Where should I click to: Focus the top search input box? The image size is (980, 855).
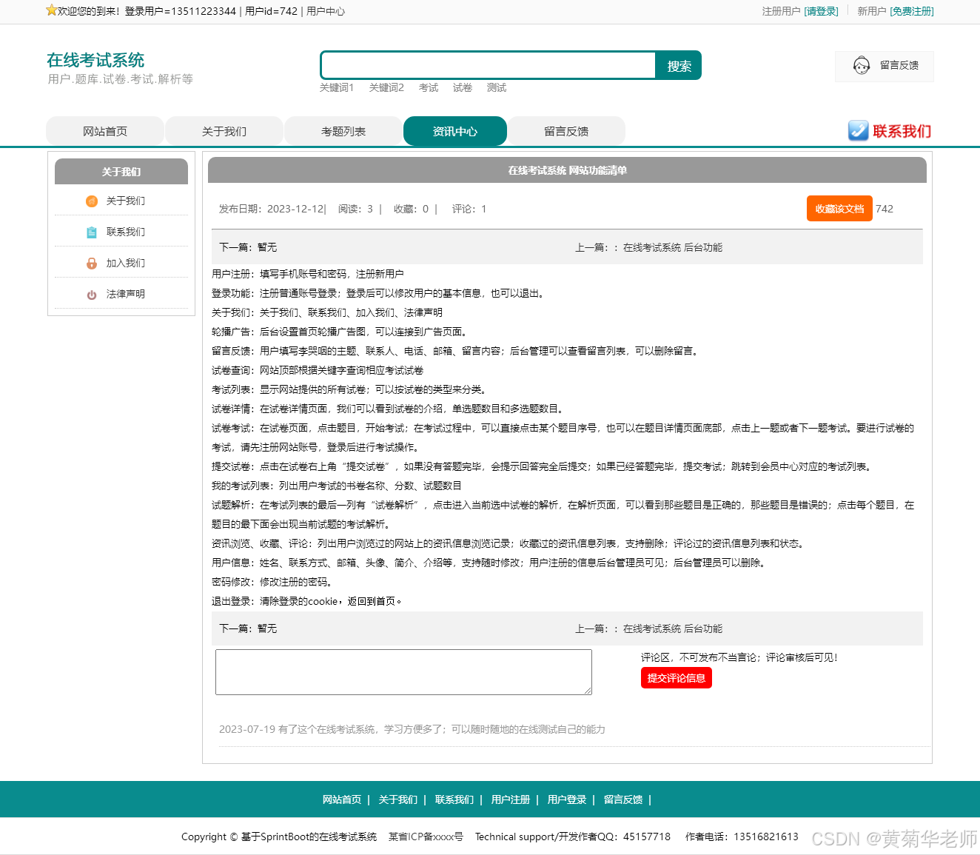click(x=489, y=65)
